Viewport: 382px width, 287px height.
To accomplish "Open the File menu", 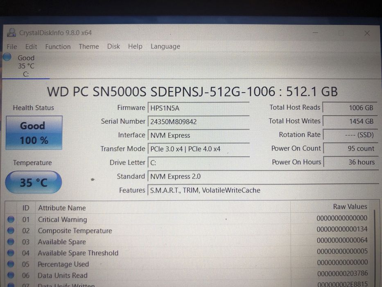I will click(12, 47).
